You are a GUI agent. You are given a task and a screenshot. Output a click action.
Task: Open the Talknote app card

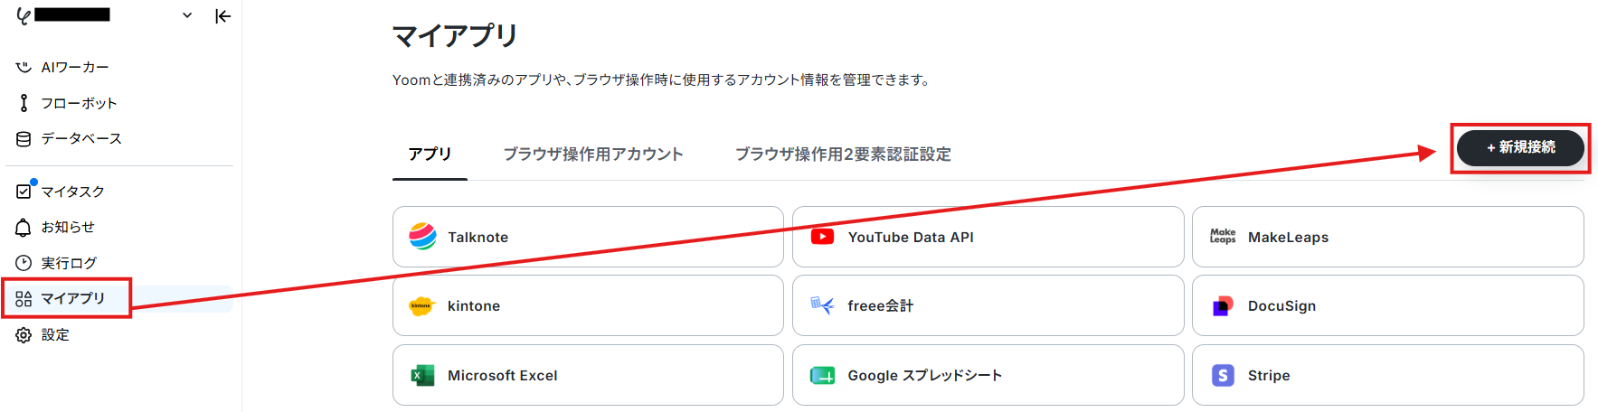[x=588, y=237]
